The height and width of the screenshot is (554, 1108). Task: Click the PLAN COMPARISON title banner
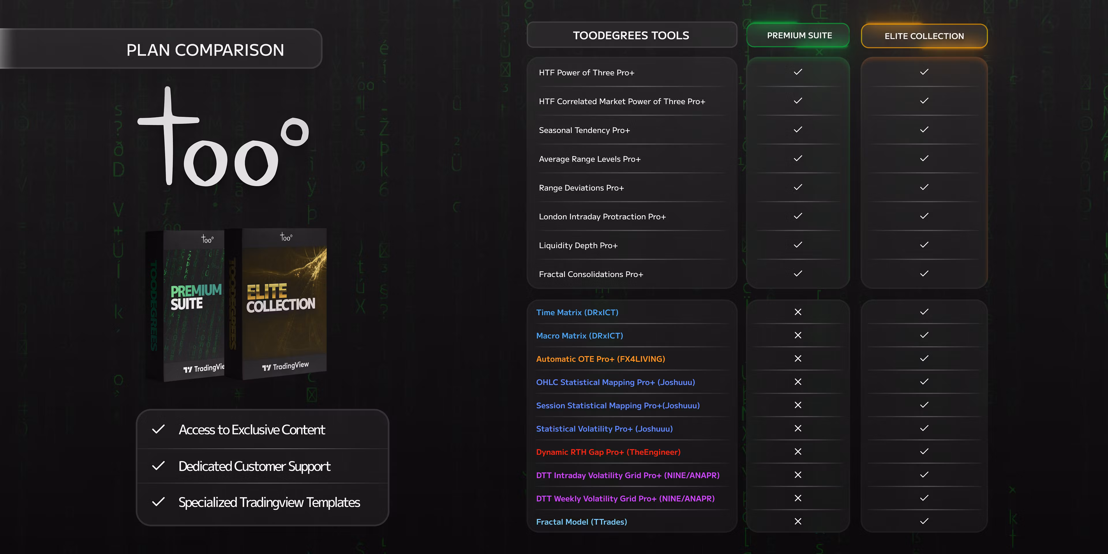click(x=205, y=50)
